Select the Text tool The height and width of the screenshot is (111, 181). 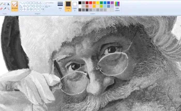click(8, 4)
